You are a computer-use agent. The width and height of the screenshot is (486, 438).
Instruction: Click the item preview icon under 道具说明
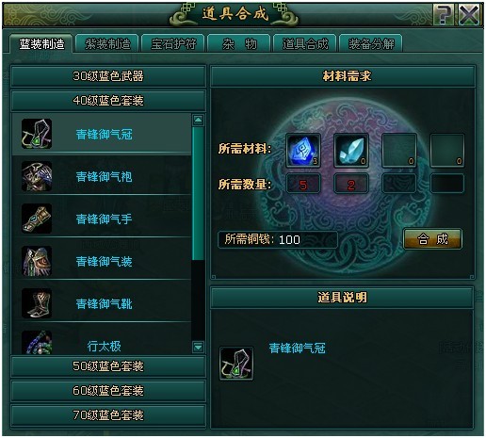pyautogui.click(x=236, y=364)
